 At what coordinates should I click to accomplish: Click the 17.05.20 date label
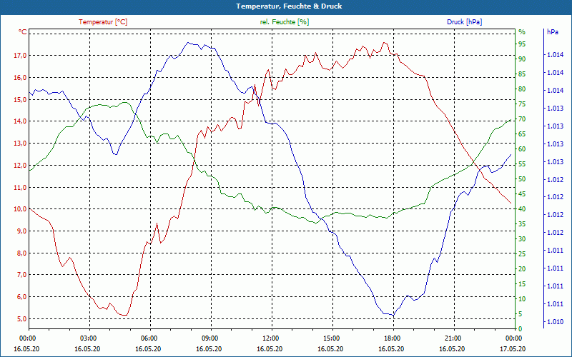[x=513, y=349]
